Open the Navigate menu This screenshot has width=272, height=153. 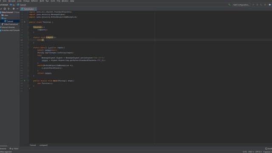12,1
